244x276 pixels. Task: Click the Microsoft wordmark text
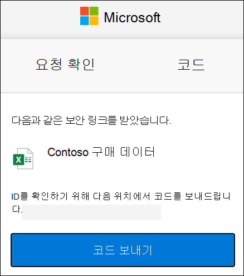[x=132, y=17]
